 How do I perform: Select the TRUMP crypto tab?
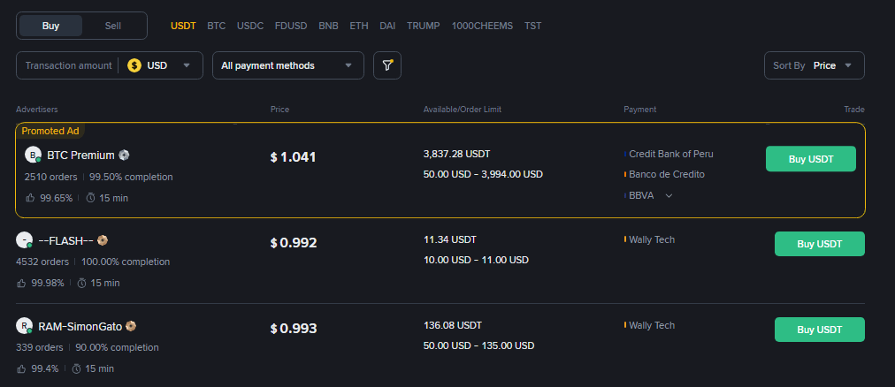click(x=424, y=26)
